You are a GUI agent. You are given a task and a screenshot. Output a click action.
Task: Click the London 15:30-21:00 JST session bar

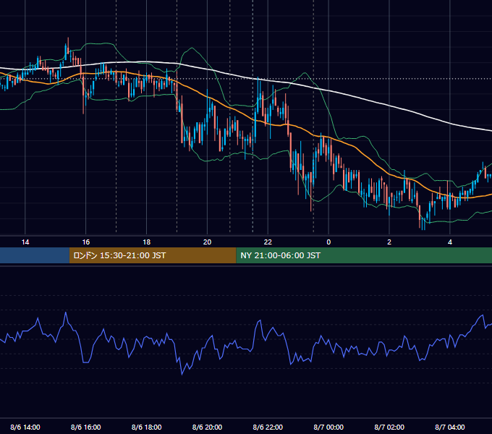coord(153,255)
